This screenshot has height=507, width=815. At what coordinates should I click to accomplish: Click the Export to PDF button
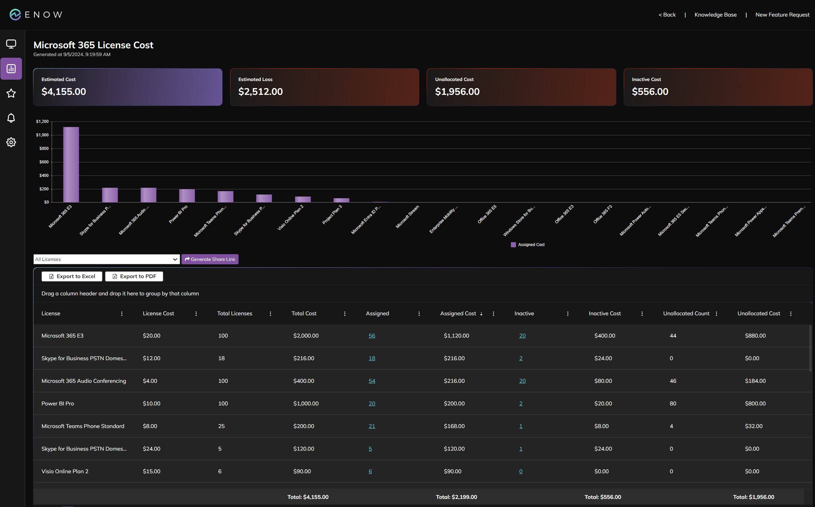pyautogui.click(x=134, y=276)
